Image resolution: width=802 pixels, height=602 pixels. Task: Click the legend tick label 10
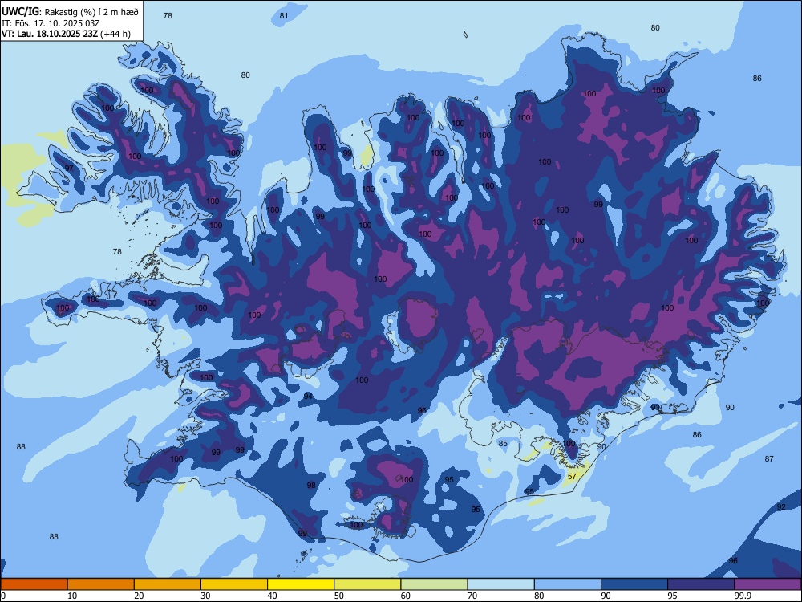[72, 596]
